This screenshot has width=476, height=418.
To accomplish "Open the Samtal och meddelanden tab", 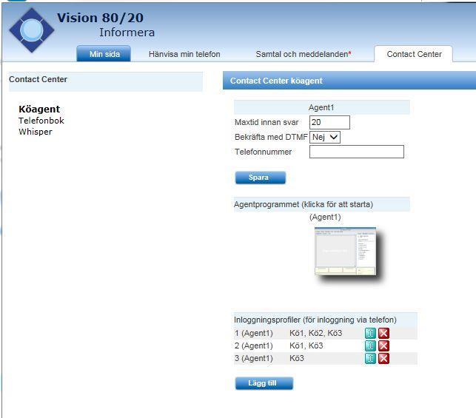I will [304, 54].
